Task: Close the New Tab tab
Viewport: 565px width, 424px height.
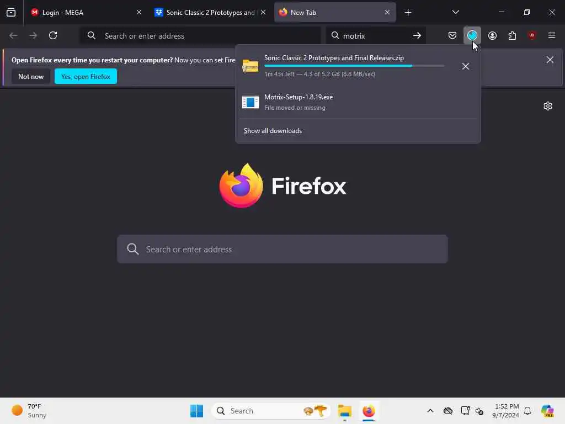Action: point(387,12)
